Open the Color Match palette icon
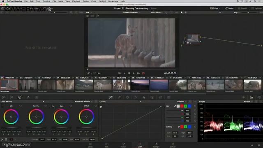Viewport: 263px width, 148px height. (12, 97)
